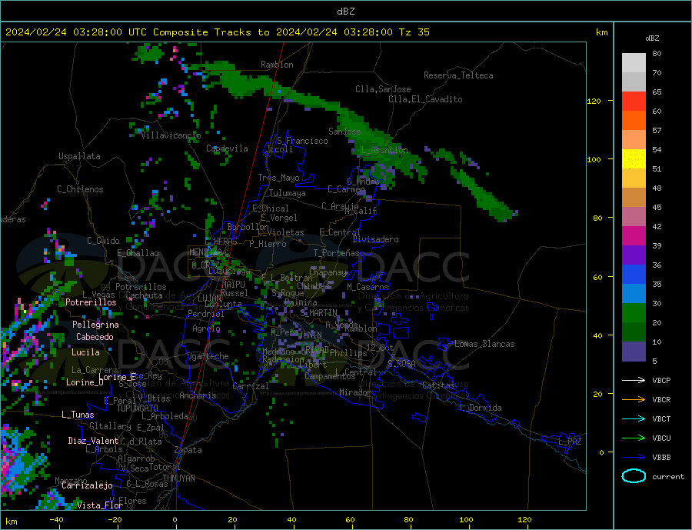Click the 'Vista_Flor' map label
Screen dimensions: 692x530
pyautogui.click(x=100, y=505)
